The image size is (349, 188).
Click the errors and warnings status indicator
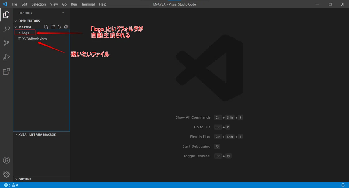click(x=11, y=185)
